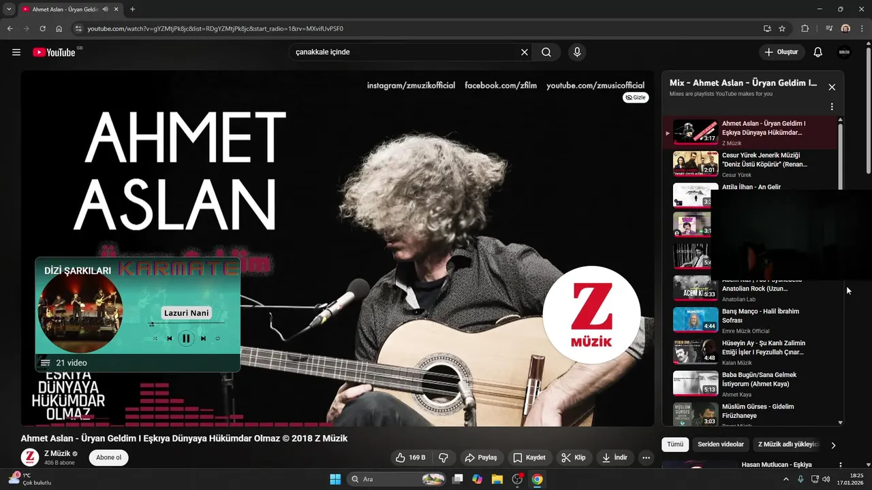Open the account avatar menu
The height and width of the screenshot is (490, 872).
(844, 52)
